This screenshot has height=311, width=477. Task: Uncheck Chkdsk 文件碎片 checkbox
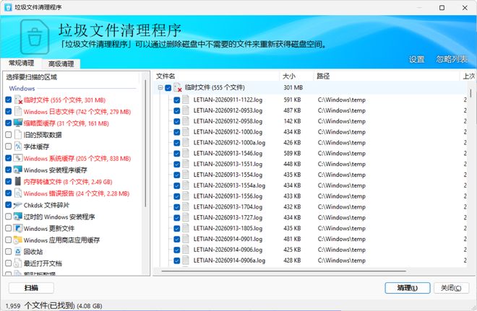9,205
